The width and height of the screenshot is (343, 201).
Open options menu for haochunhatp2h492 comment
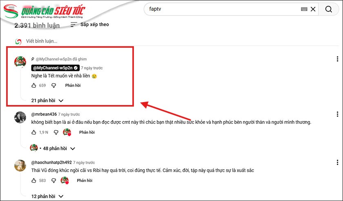pos(337,162)
